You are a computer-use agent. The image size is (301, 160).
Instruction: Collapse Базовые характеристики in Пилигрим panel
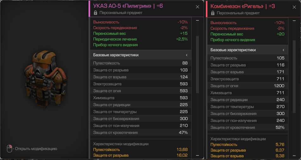pyautogui.click(x=187, y=55)
